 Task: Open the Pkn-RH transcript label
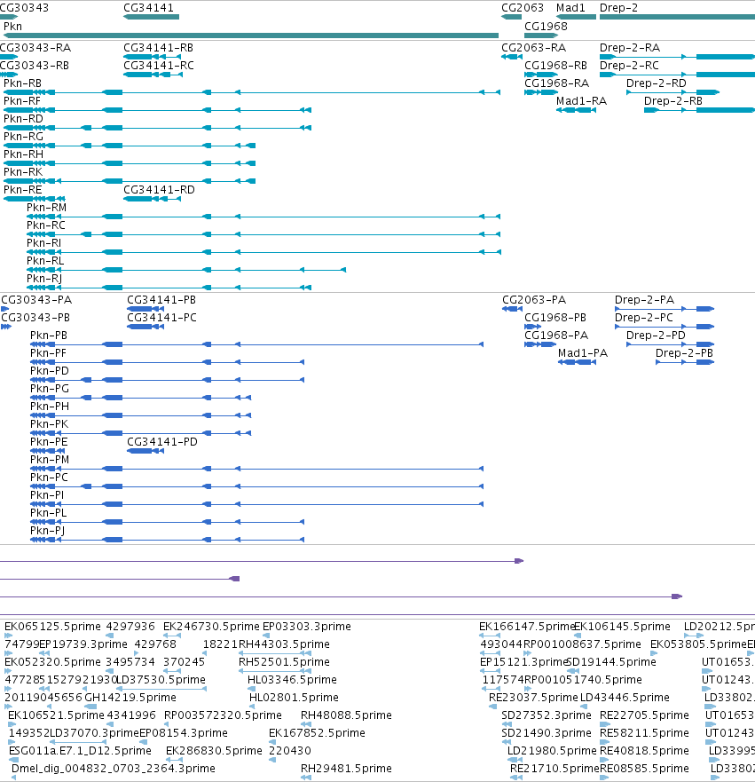[23, 154]
